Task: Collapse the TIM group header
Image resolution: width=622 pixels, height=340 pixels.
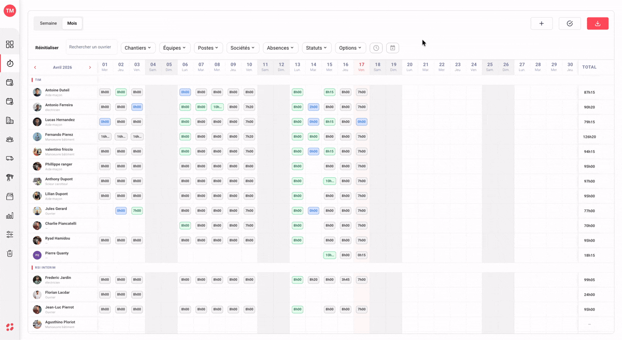Action: click(38, 80)
